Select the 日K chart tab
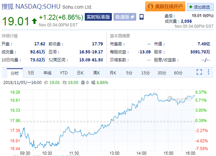Viewport: 216px width, 156px height. point(80,73)
